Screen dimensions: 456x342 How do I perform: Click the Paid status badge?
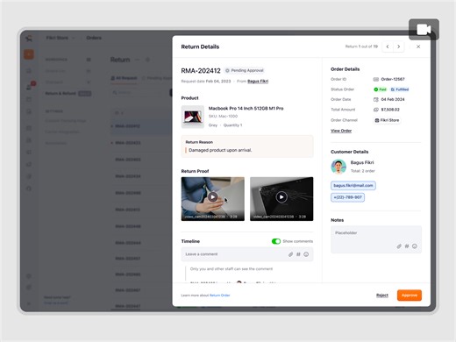(381, 89)
